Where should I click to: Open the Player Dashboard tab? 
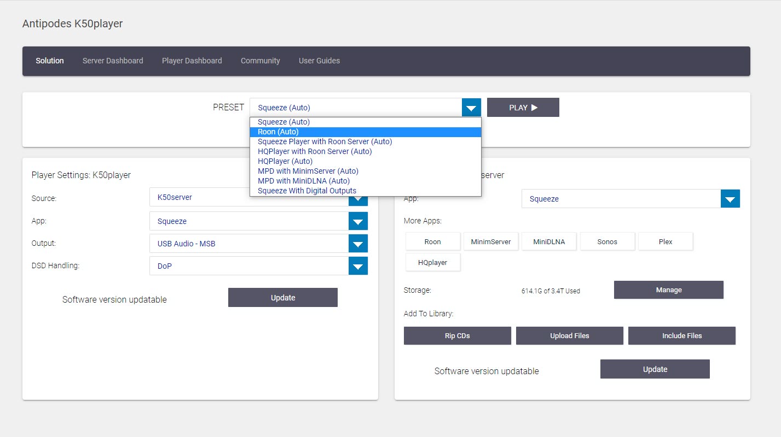click(192, 61)
